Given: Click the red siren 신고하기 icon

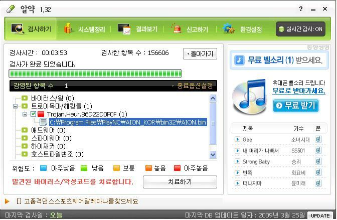Looking at the screenshot, I should 177,28.
